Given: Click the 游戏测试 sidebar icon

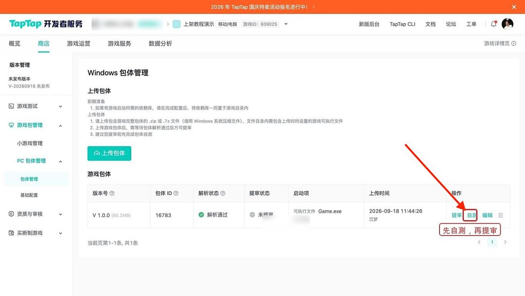Looking at the screenshot, I should coord(11,106).
